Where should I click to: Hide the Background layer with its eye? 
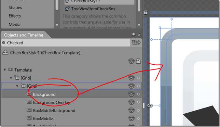point(131,94)
